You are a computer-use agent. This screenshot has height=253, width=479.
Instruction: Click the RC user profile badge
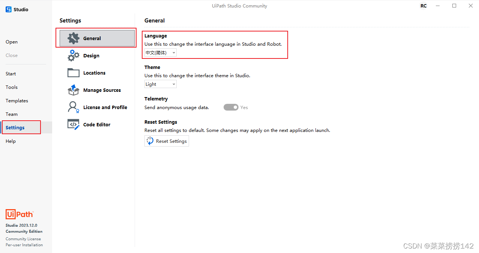423,6
